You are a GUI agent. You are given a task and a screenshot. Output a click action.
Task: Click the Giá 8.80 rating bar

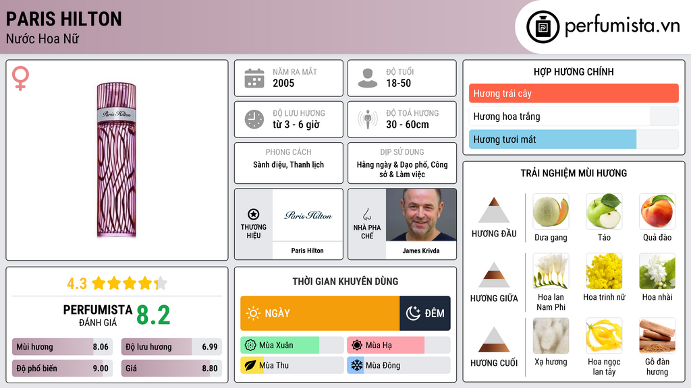171,368
